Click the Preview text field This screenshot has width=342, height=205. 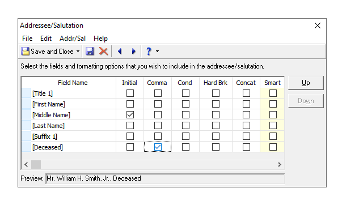pyautogui.click(x=165, y=178)
